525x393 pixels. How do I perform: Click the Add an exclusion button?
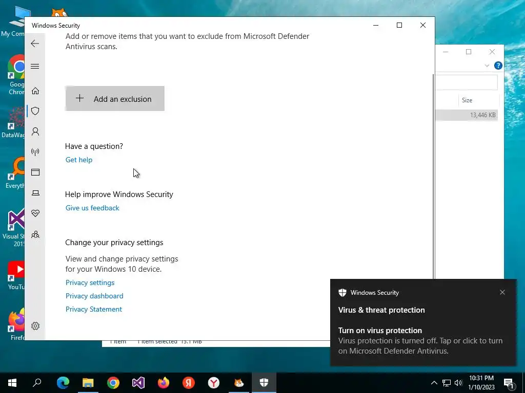coord(115,99)
